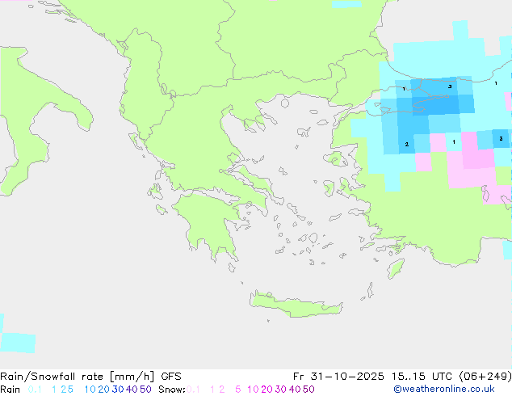
Task: Click the 'Rain/Snowfall rate [mm/h]' title text
Action: (77, 377)
